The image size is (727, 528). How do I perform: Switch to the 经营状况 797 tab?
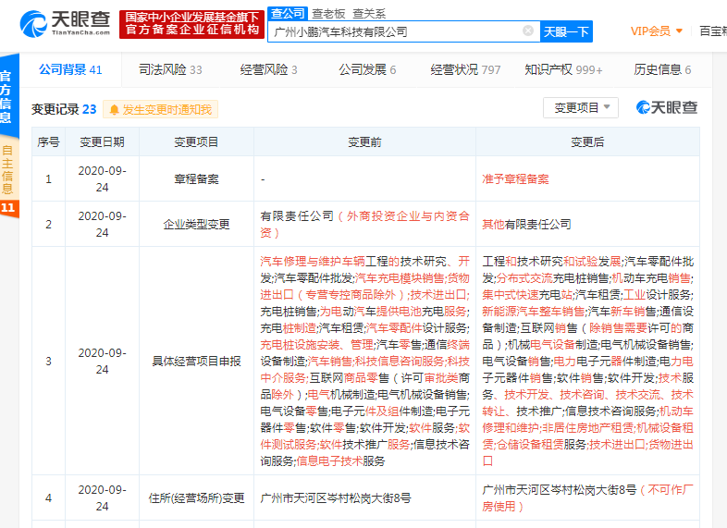tap(465, 69)
